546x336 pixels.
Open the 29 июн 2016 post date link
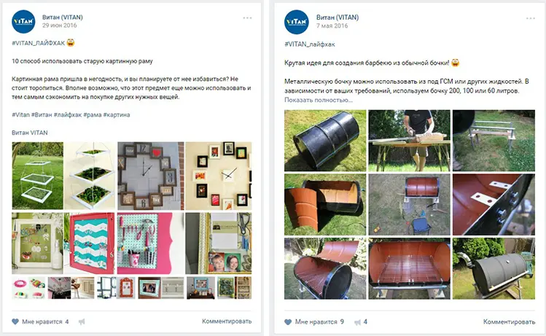pos(60,26)
